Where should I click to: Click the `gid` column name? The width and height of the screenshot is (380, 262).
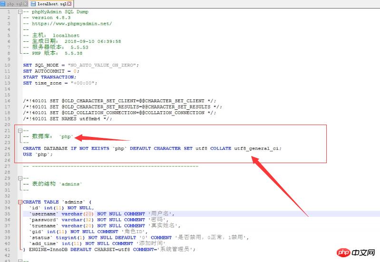36,232
